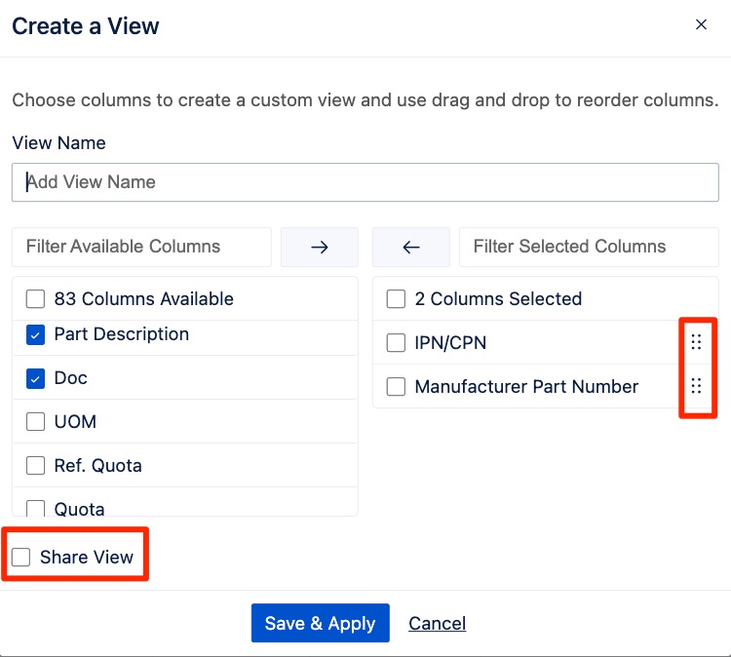Viewport: 731px width, 657px height.
Task: Click the Filter Available Columns field
Action: pyautogui.click(x=141, y=248)
